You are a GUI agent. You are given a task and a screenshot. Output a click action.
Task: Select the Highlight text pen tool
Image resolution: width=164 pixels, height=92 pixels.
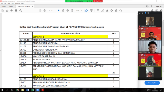102,10
